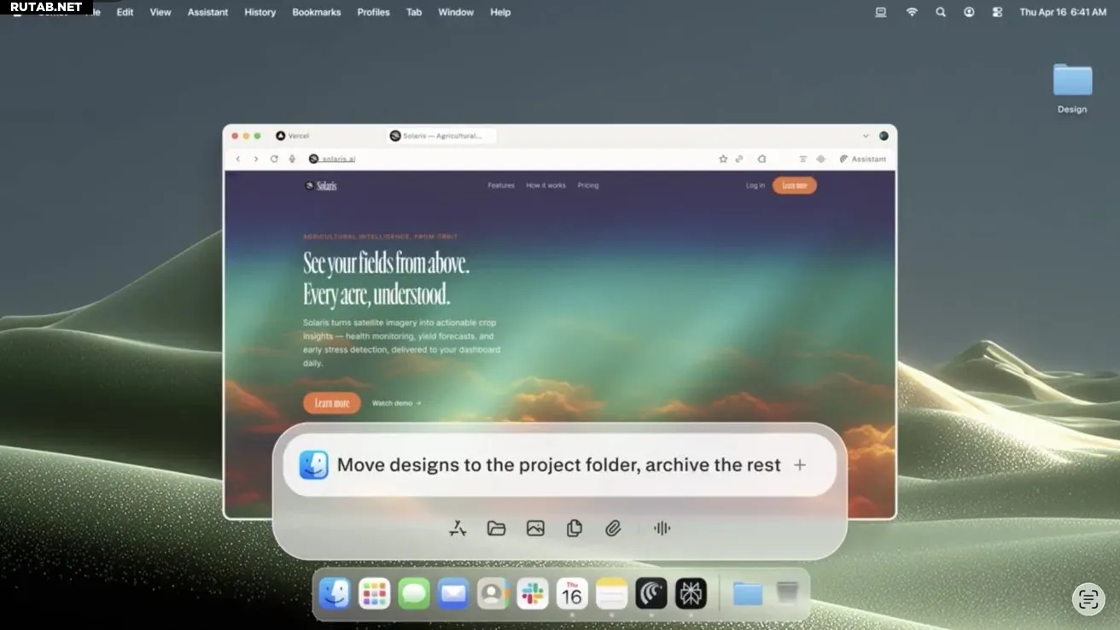Click the Watch demo link
1120x630 pixels.
point(396,403)
